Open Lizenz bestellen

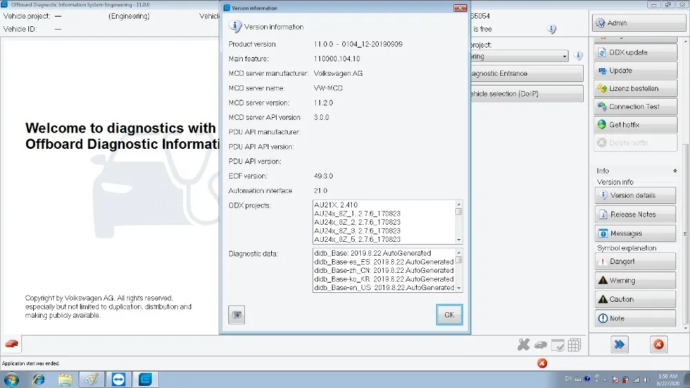coord(636,88)
